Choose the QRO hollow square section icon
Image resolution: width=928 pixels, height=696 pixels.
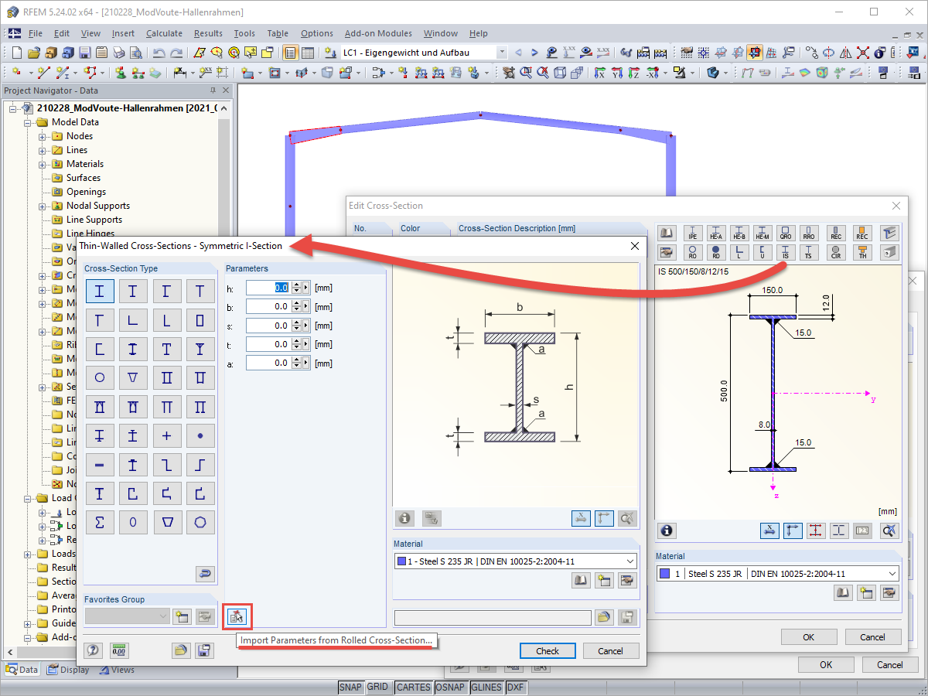pyautogui.click(x=786, y=232)
